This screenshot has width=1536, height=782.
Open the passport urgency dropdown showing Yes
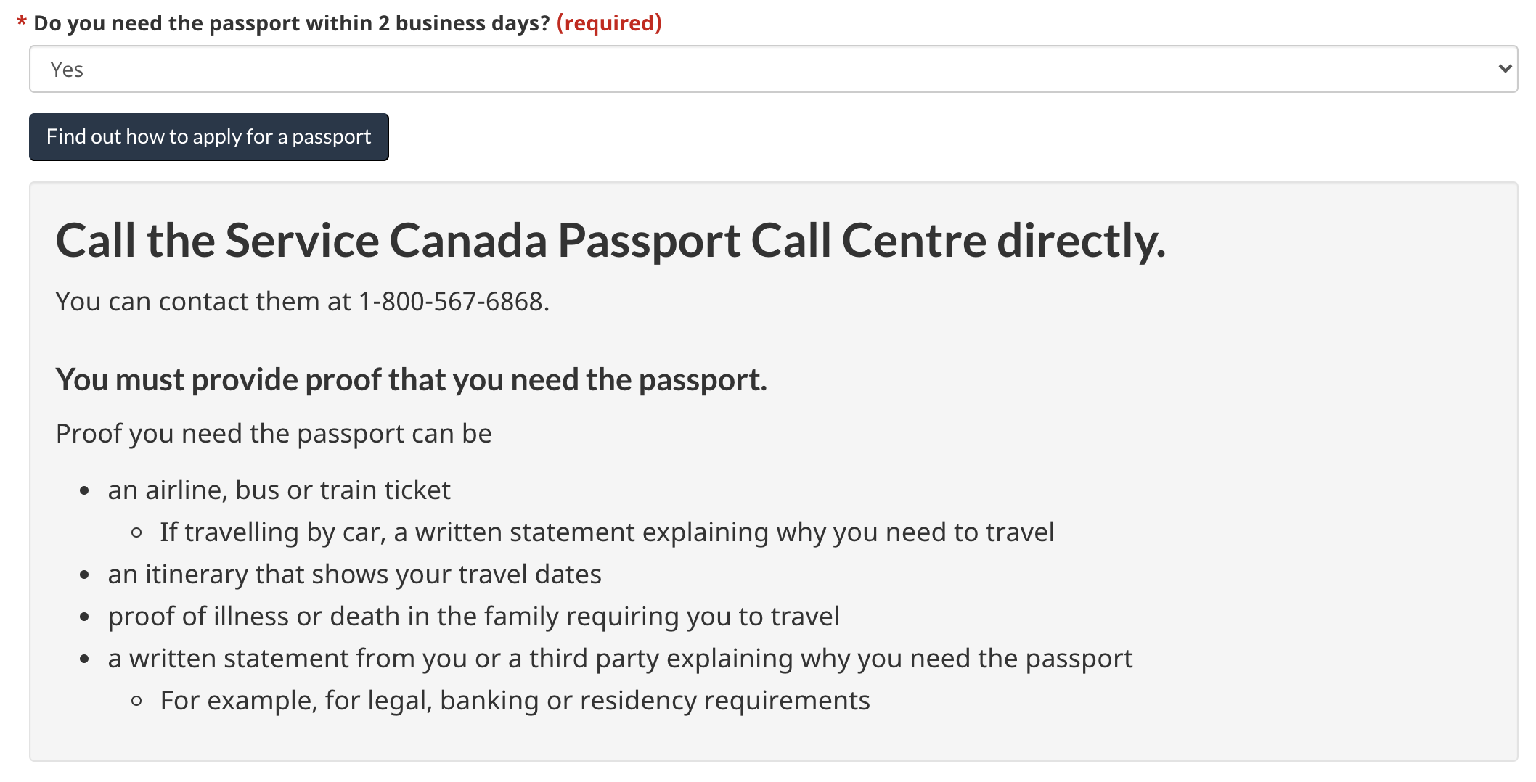(x=772, y=70)
